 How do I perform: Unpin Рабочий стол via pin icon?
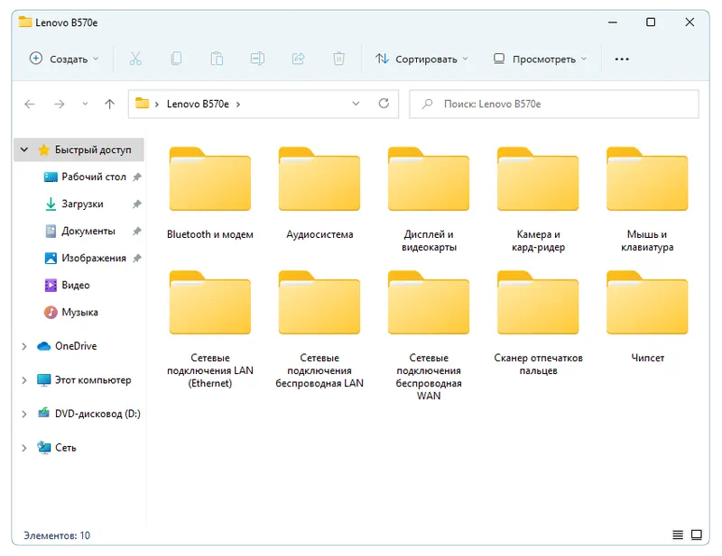coord(137,177)
